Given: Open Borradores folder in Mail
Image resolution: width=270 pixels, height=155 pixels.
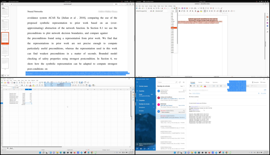Looking at the screenshot, I should point(142,107).
